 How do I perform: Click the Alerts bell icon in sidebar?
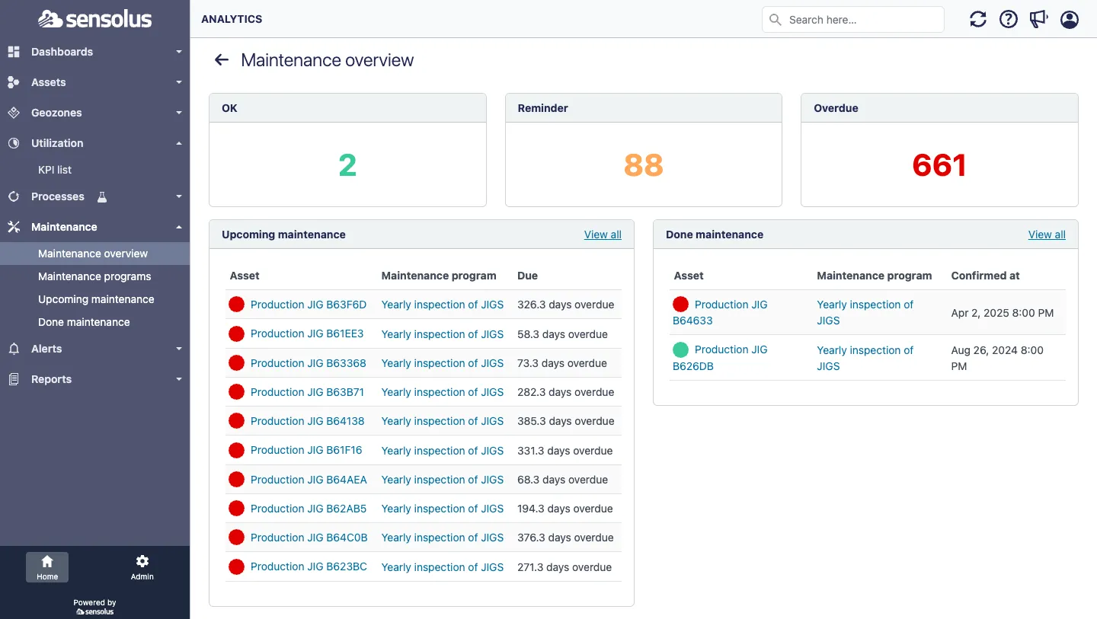14,349
